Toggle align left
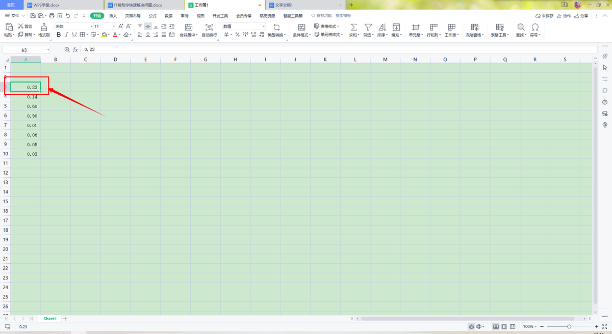612x334 pixels. (140, 35)
